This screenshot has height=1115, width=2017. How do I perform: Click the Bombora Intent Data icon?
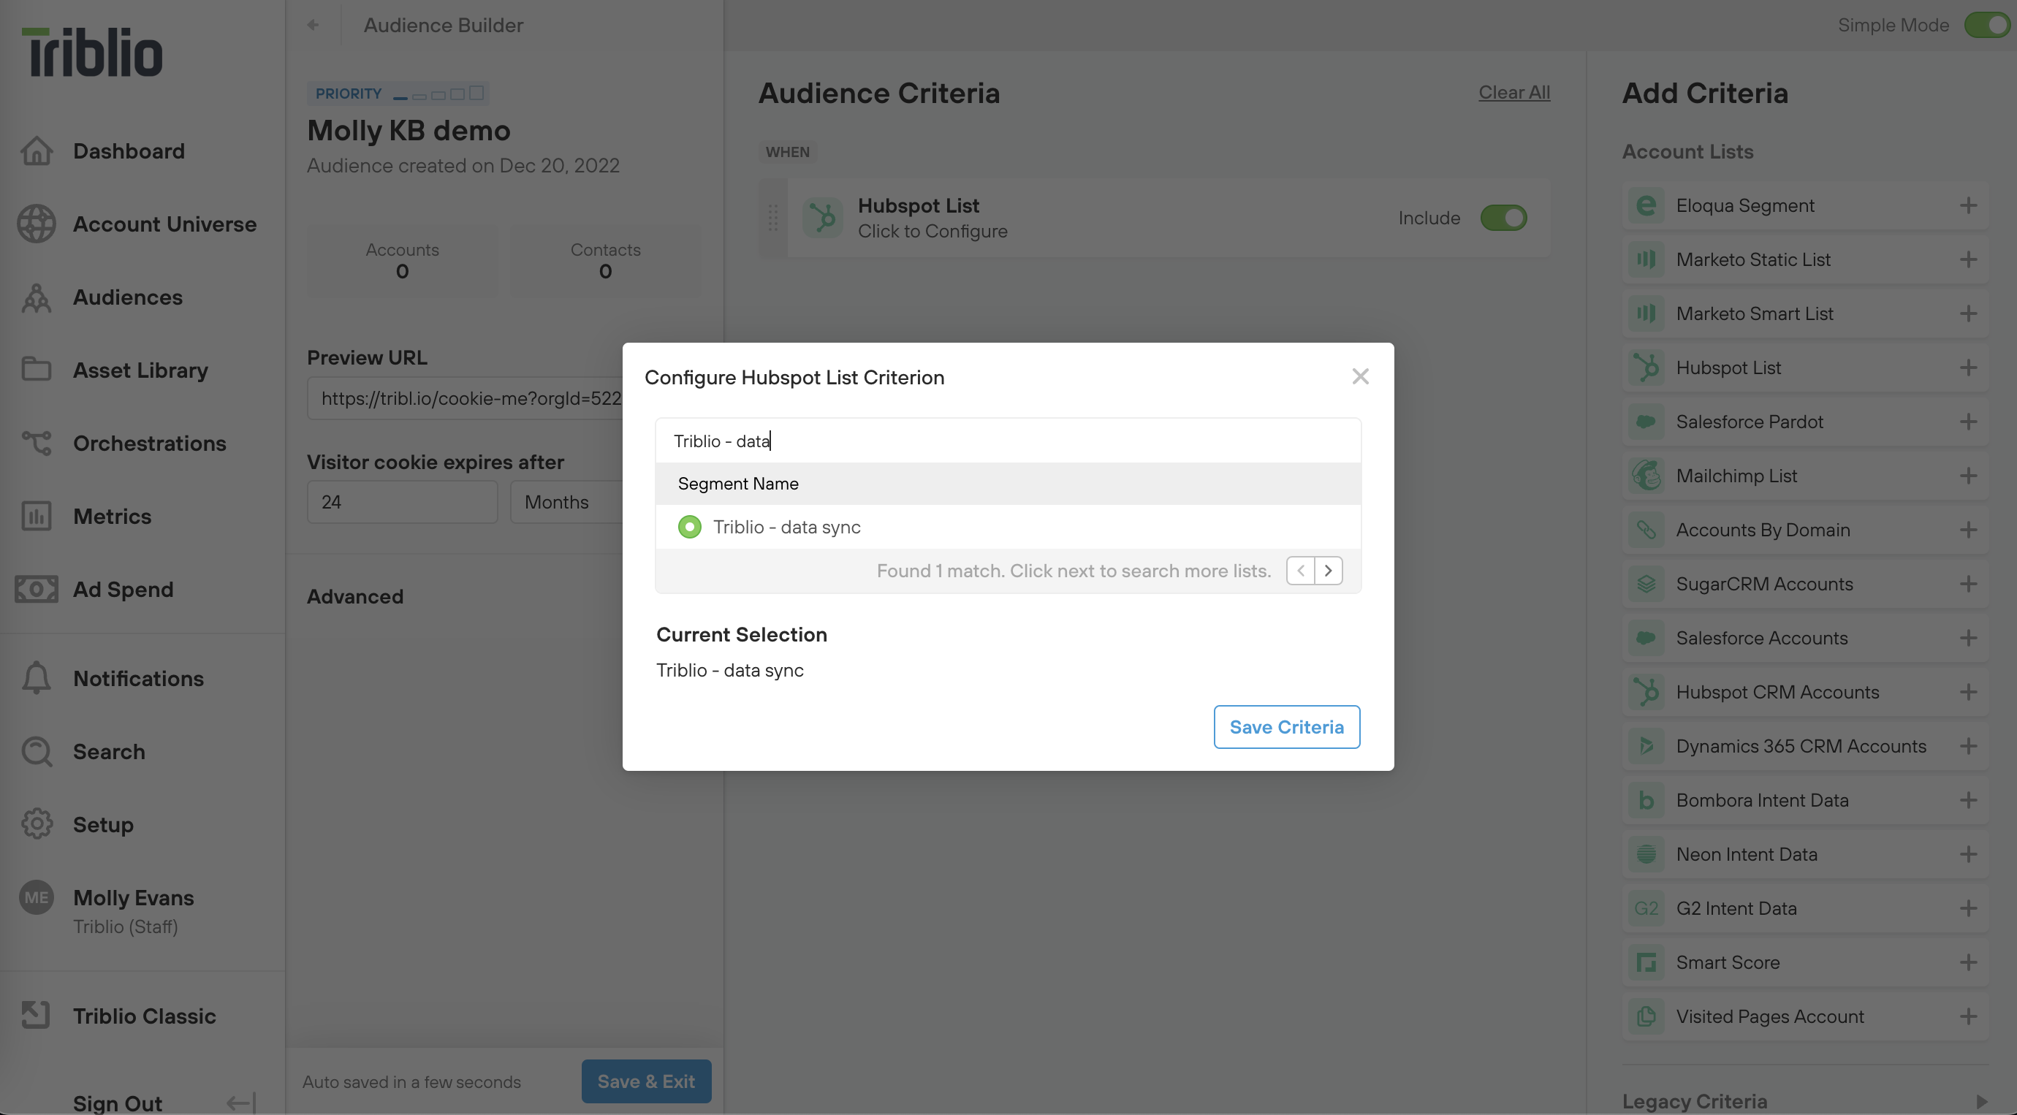(1646, 800)
